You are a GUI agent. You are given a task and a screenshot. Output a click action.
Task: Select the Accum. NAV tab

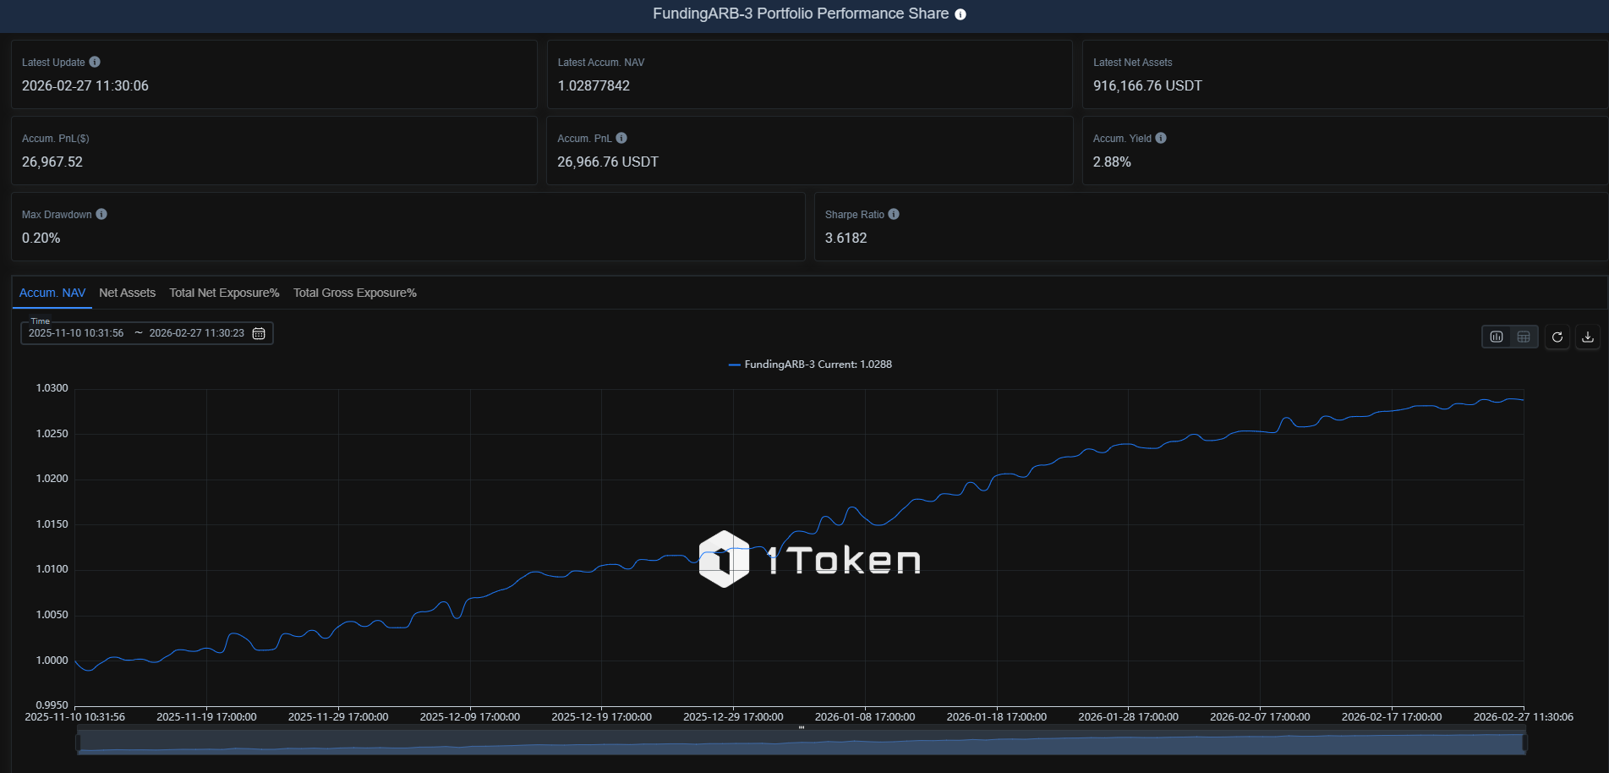(52, 293)
